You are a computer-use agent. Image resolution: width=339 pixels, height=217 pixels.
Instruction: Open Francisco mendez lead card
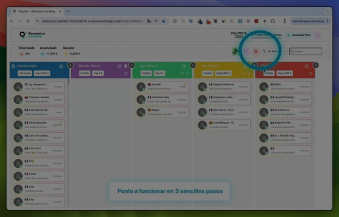coord(39,99)
